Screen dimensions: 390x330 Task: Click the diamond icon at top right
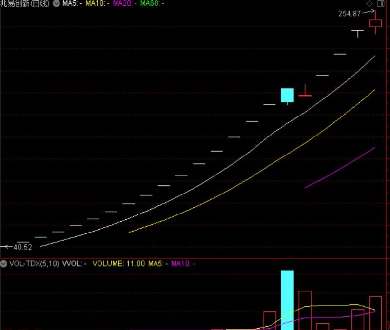click(370, 3)
